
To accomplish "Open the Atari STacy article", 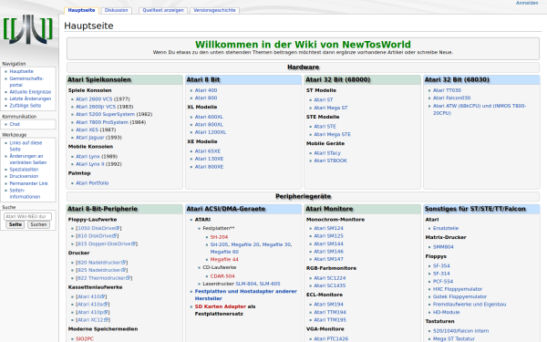I will click(x=327, y=153).
